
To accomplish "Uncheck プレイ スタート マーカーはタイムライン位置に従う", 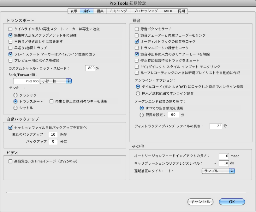I will (10, 54).
